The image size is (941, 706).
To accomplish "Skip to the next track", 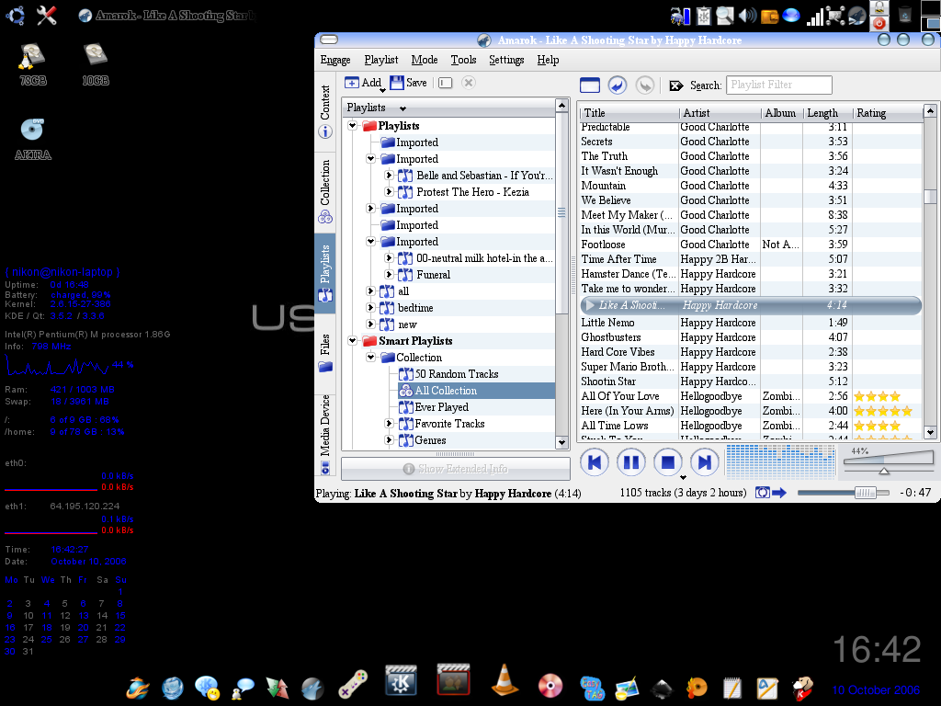I will [705, 462].
